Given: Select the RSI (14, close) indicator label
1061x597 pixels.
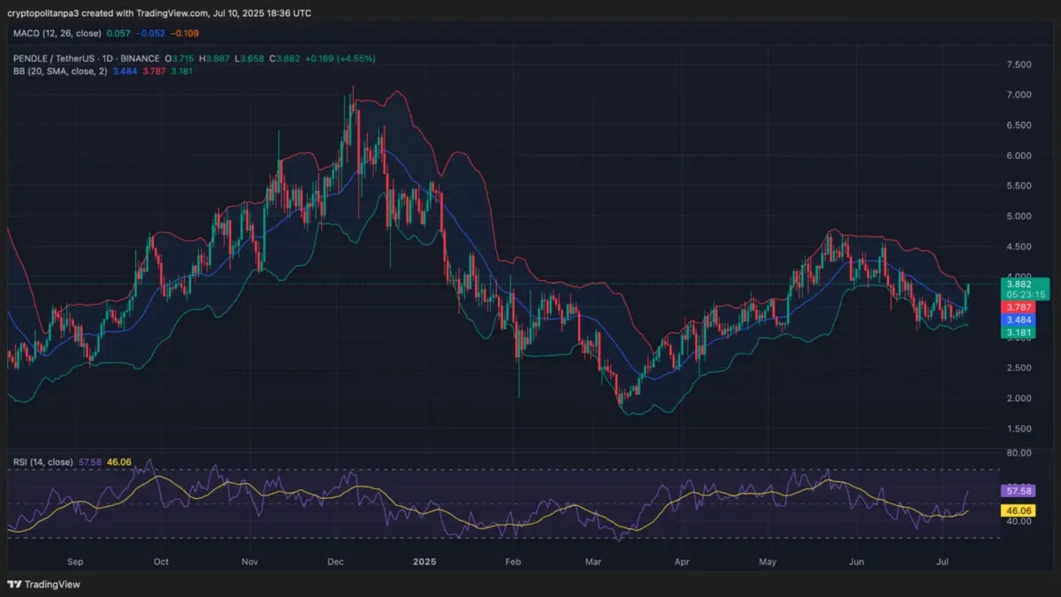Looking at the screenshot, I should coord(43,462).
